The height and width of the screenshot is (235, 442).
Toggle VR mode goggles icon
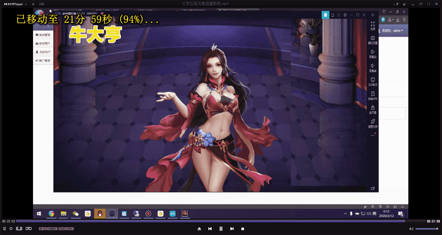(28, 229)
